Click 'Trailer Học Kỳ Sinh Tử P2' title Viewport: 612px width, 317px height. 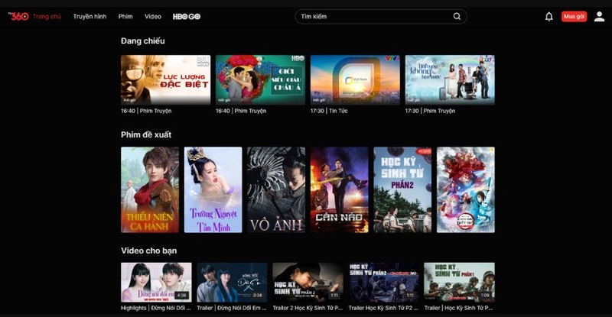383,308
